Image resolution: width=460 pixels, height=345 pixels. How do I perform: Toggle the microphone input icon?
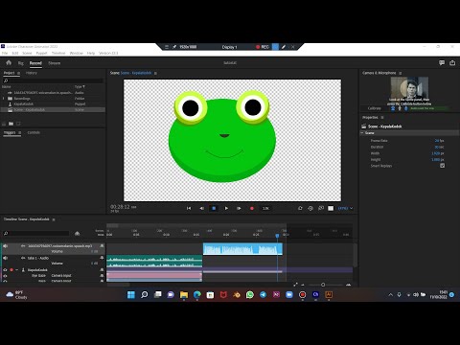[x=405, y=108]
